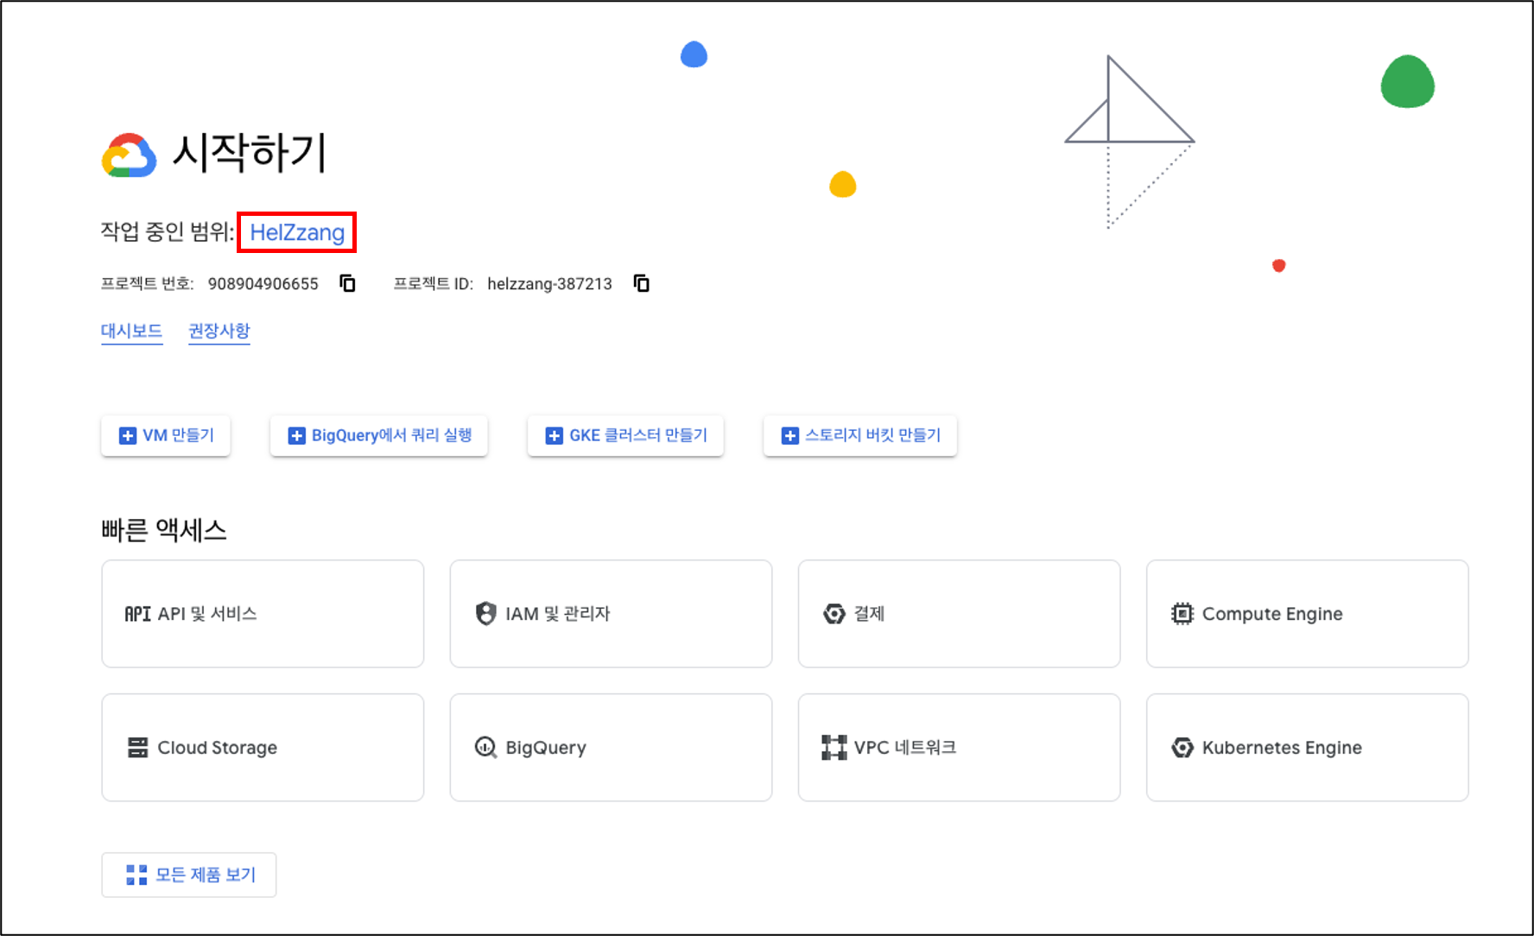Click grid icon on 모든 제품 보기
This screenshot has width=1534, height=936.
[136, 875]
